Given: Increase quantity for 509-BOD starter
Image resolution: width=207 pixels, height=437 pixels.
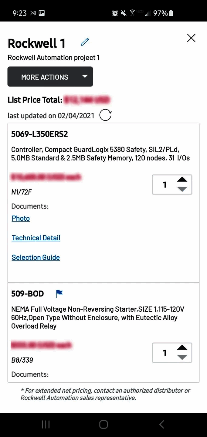Looking at the screenshot, I should [x=182, y=348].
